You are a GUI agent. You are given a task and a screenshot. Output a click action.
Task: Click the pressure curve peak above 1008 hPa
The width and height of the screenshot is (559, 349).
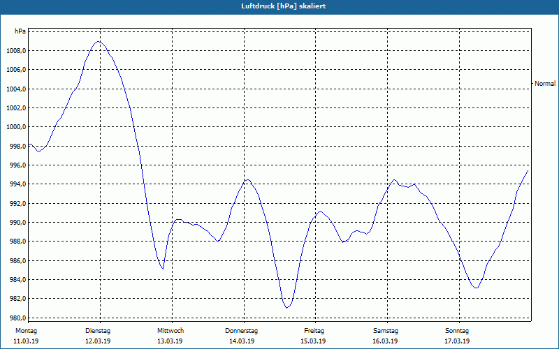click(x=99, y=42)
